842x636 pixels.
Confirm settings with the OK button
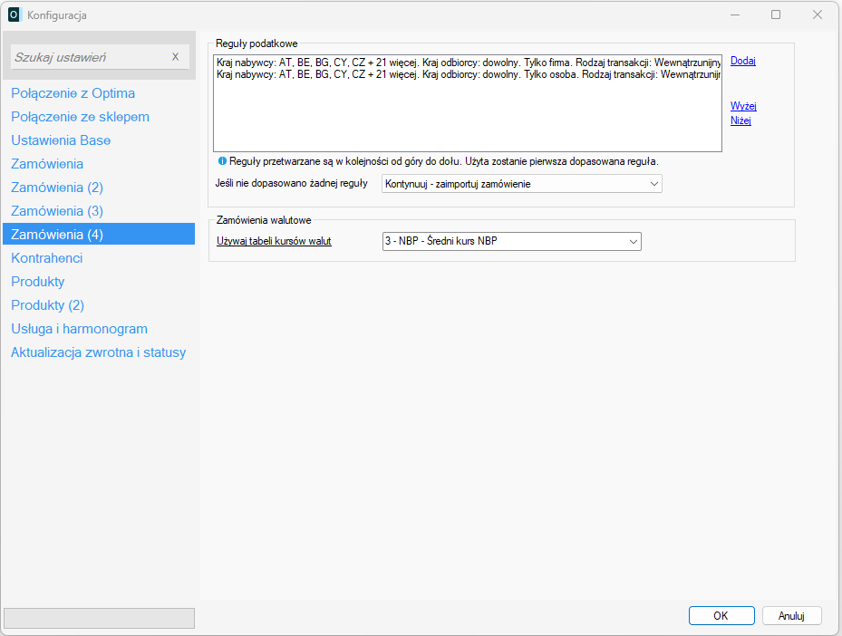pos(721,616)
